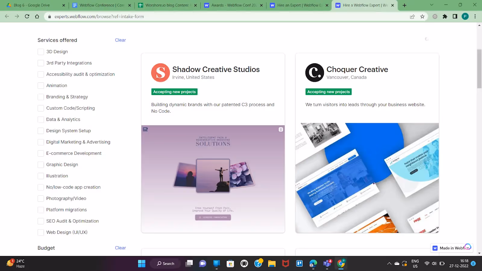Tick Digital Marketing & Advertising
482x271 pixels.
41,142
